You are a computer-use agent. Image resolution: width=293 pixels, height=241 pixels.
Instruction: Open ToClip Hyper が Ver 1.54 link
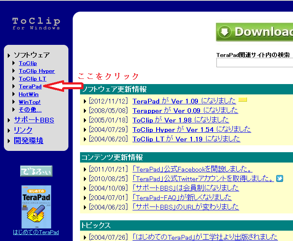click(x=192, y=129)
